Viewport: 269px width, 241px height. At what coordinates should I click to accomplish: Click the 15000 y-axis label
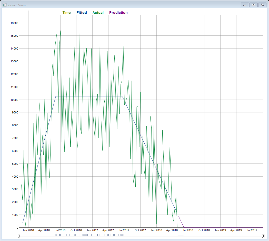14,36
